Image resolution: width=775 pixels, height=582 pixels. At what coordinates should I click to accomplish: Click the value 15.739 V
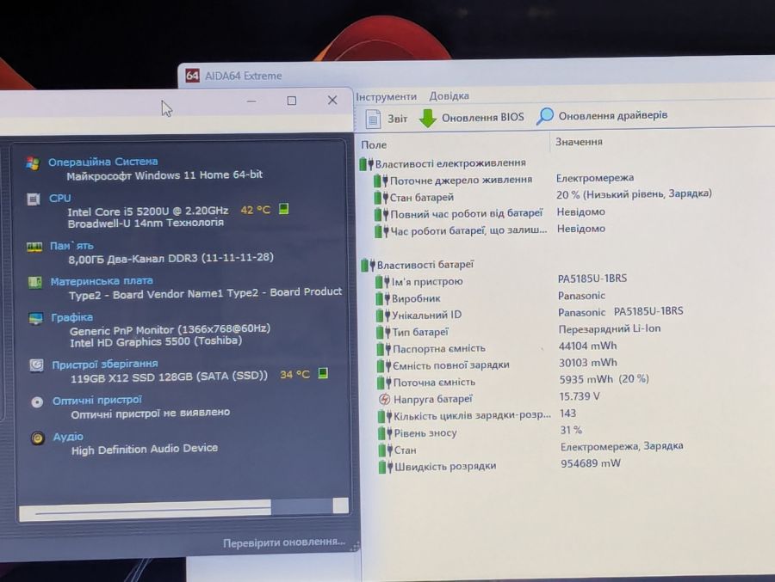coord(580,396)
